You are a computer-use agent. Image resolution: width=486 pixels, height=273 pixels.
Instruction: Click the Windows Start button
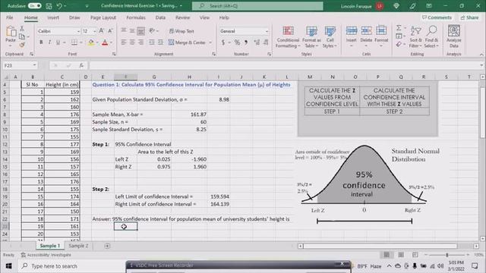pos(8,266)
